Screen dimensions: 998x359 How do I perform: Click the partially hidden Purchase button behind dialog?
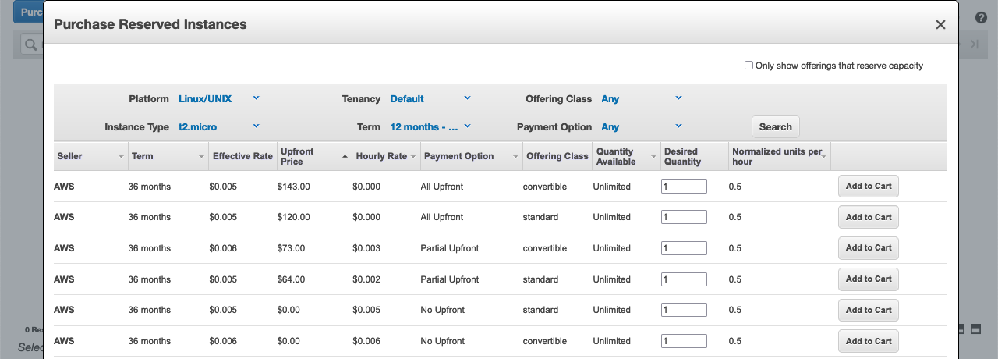[x=28, y=12]
